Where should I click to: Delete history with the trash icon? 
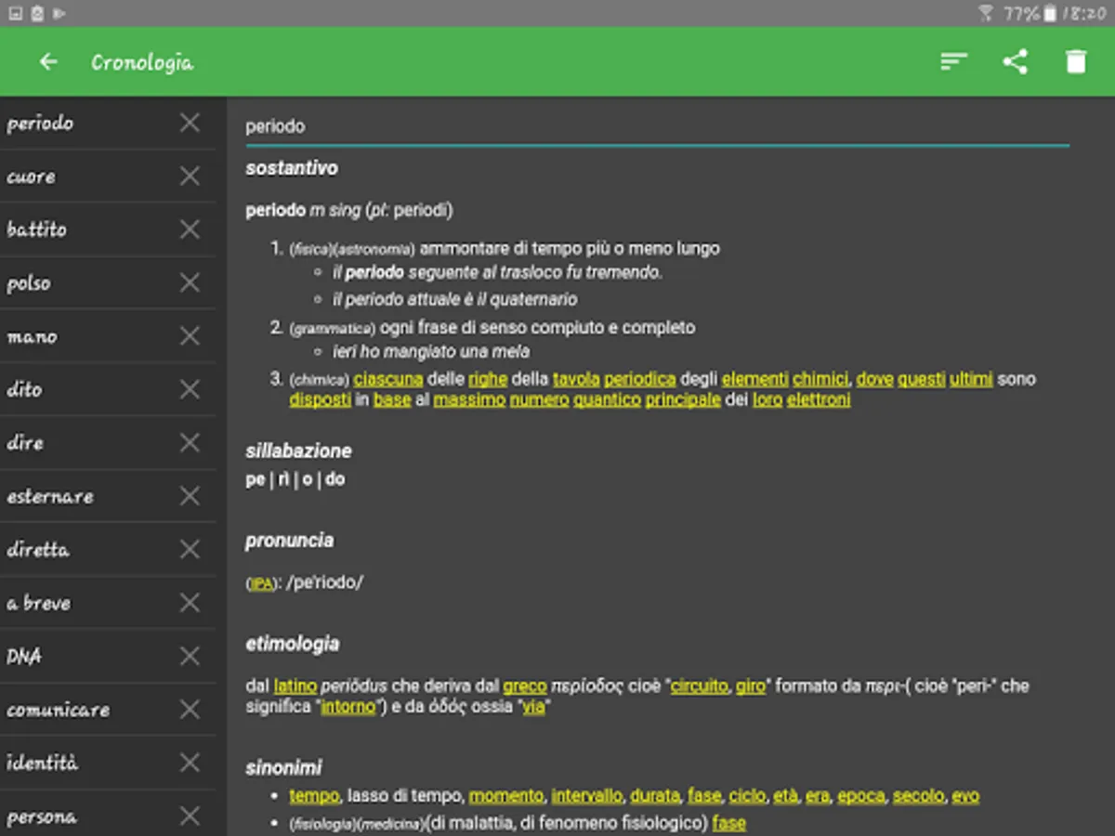point(1075,62)
